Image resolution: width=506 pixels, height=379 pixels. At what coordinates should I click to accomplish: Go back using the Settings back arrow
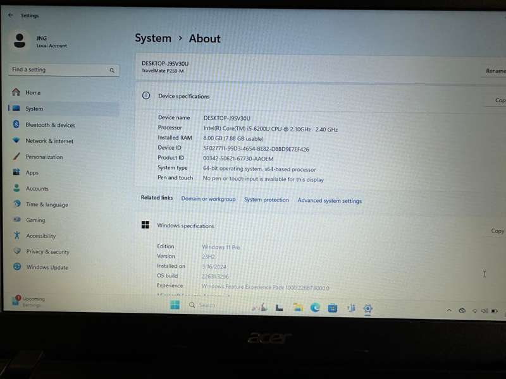(x=11, y=15)
